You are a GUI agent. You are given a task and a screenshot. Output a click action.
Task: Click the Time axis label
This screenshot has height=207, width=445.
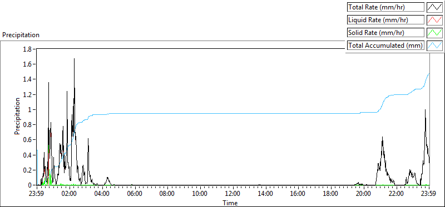click(230, 203)
